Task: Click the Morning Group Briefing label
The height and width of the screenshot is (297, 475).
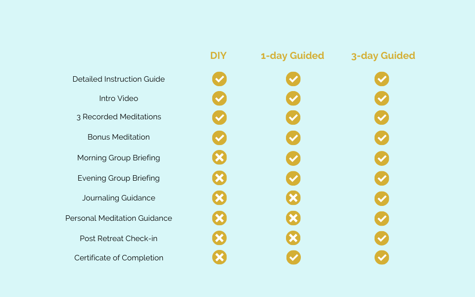Action: 119,158
